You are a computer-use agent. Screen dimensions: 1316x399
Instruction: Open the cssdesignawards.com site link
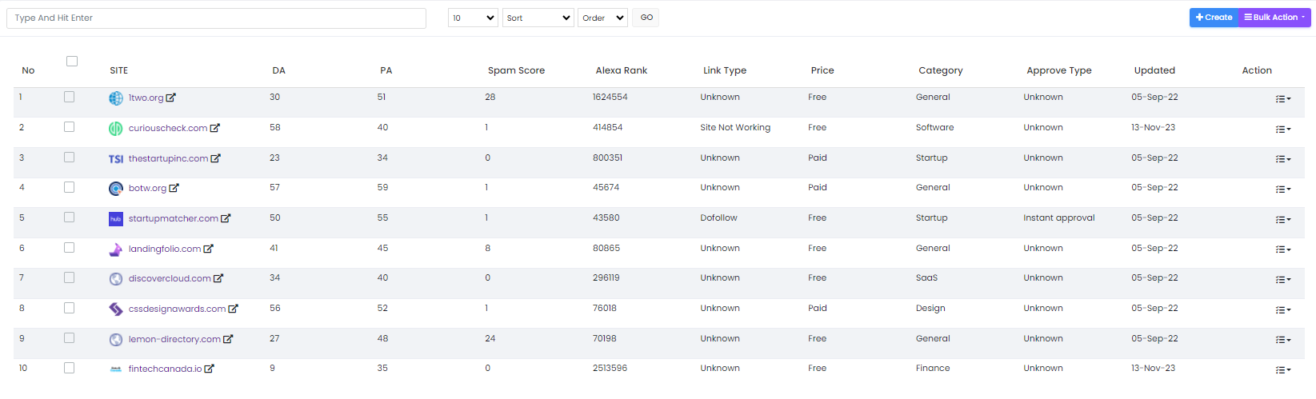point(177,309)
